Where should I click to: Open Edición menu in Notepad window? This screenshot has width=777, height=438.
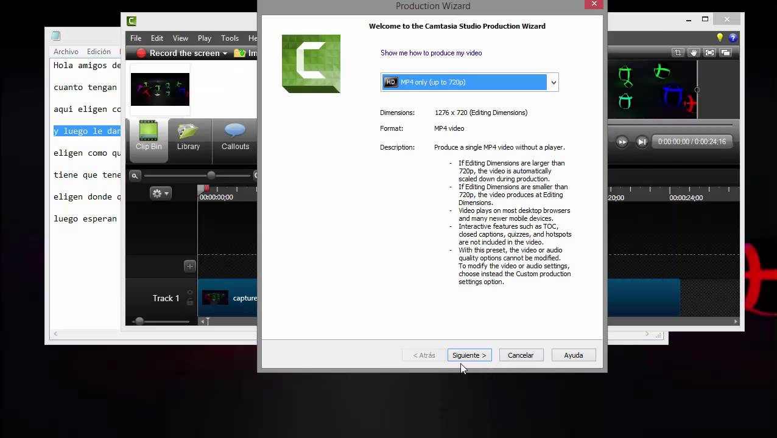click(x=99, y=52)
